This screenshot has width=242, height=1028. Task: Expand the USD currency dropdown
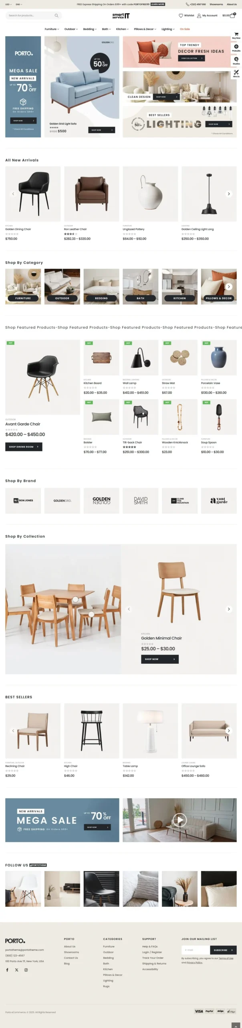pos(7,4)
